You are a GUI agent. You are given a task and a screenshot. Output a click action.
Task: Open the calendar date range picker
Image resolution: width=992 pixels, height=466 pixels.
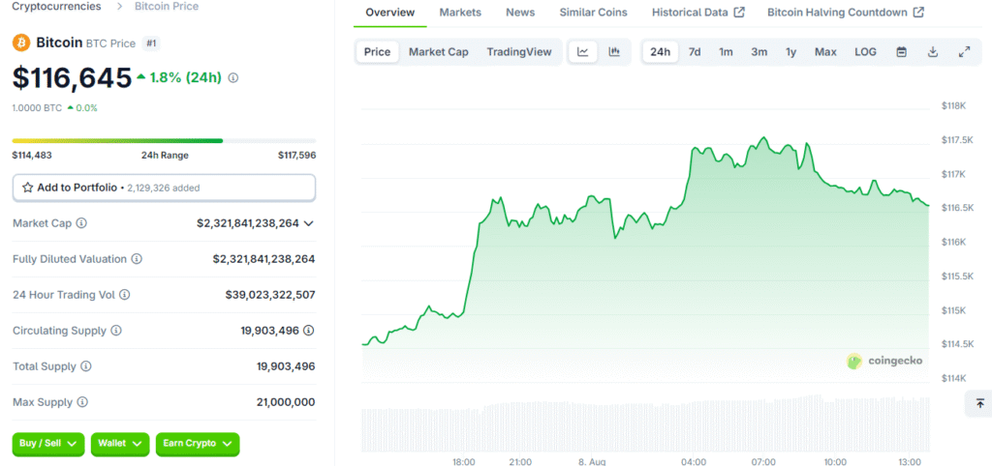[901, 51]
